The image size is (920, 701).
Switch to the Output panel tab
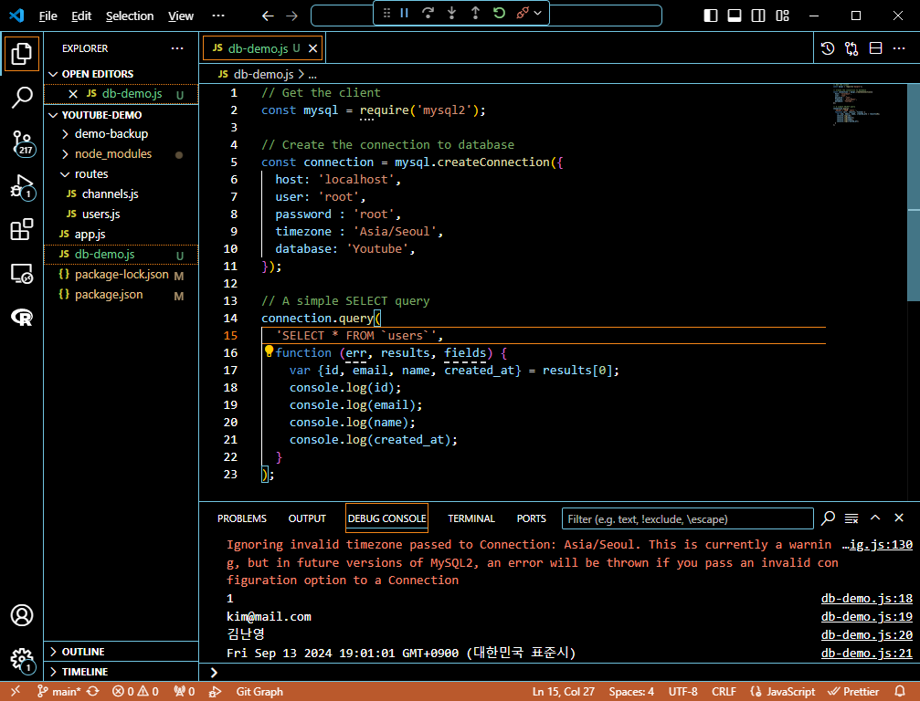click(307, 518)
